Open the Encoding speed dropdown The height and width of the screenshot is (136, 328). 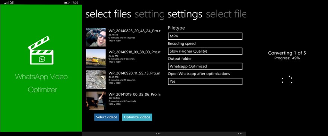coord(205,51)
